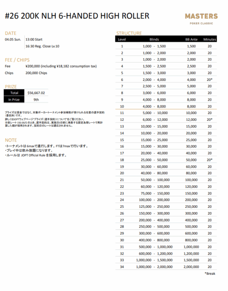
Task: Click the note line mentioning 6max and FT 7max
Action: [x=46, y=146]
